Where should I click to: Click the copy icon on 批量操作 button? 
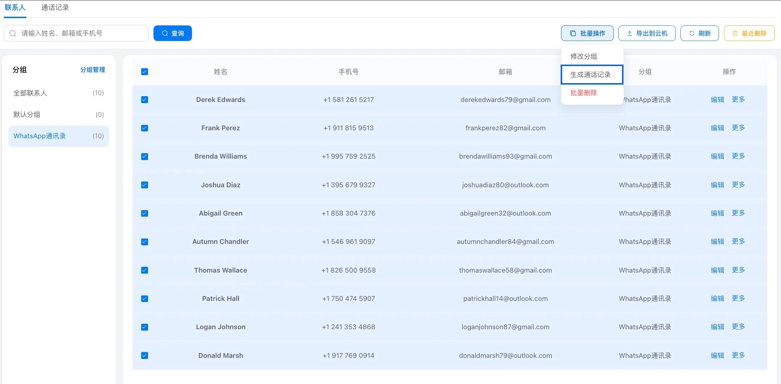[x=573, y=33]
